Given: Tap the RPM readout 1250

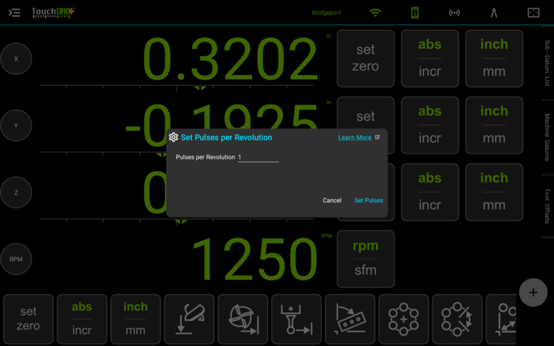Looking at the screenshot, I should point(254,259).
